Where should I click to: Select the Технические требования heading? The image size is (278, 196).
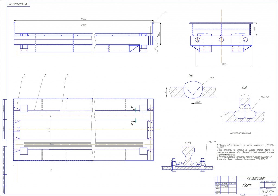241,133
